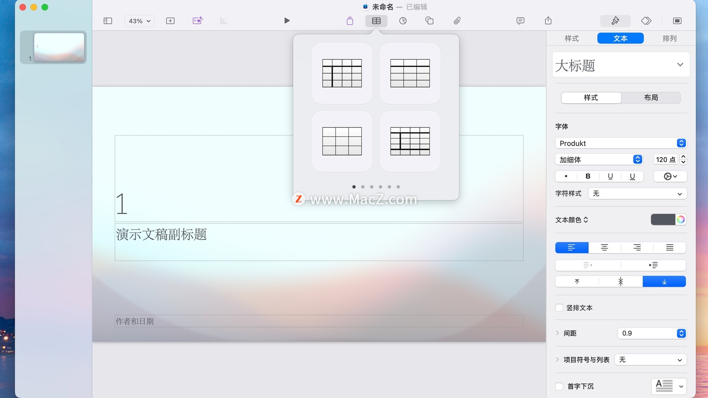The width and height of the screenshot is (708, 398).
Task: Toggle the View sidebar layout icon
Action: (x=108, y=21)
